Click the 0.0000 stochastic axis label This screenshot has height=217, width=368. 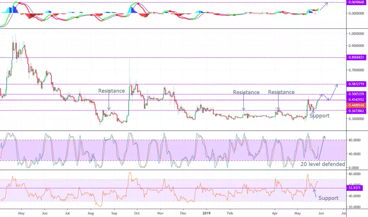click(x=355, y=168)
